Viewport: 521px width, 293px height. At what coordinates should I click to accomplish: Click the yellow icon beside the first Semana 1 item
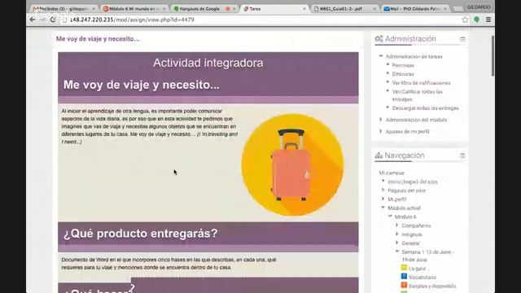(404, 268)
